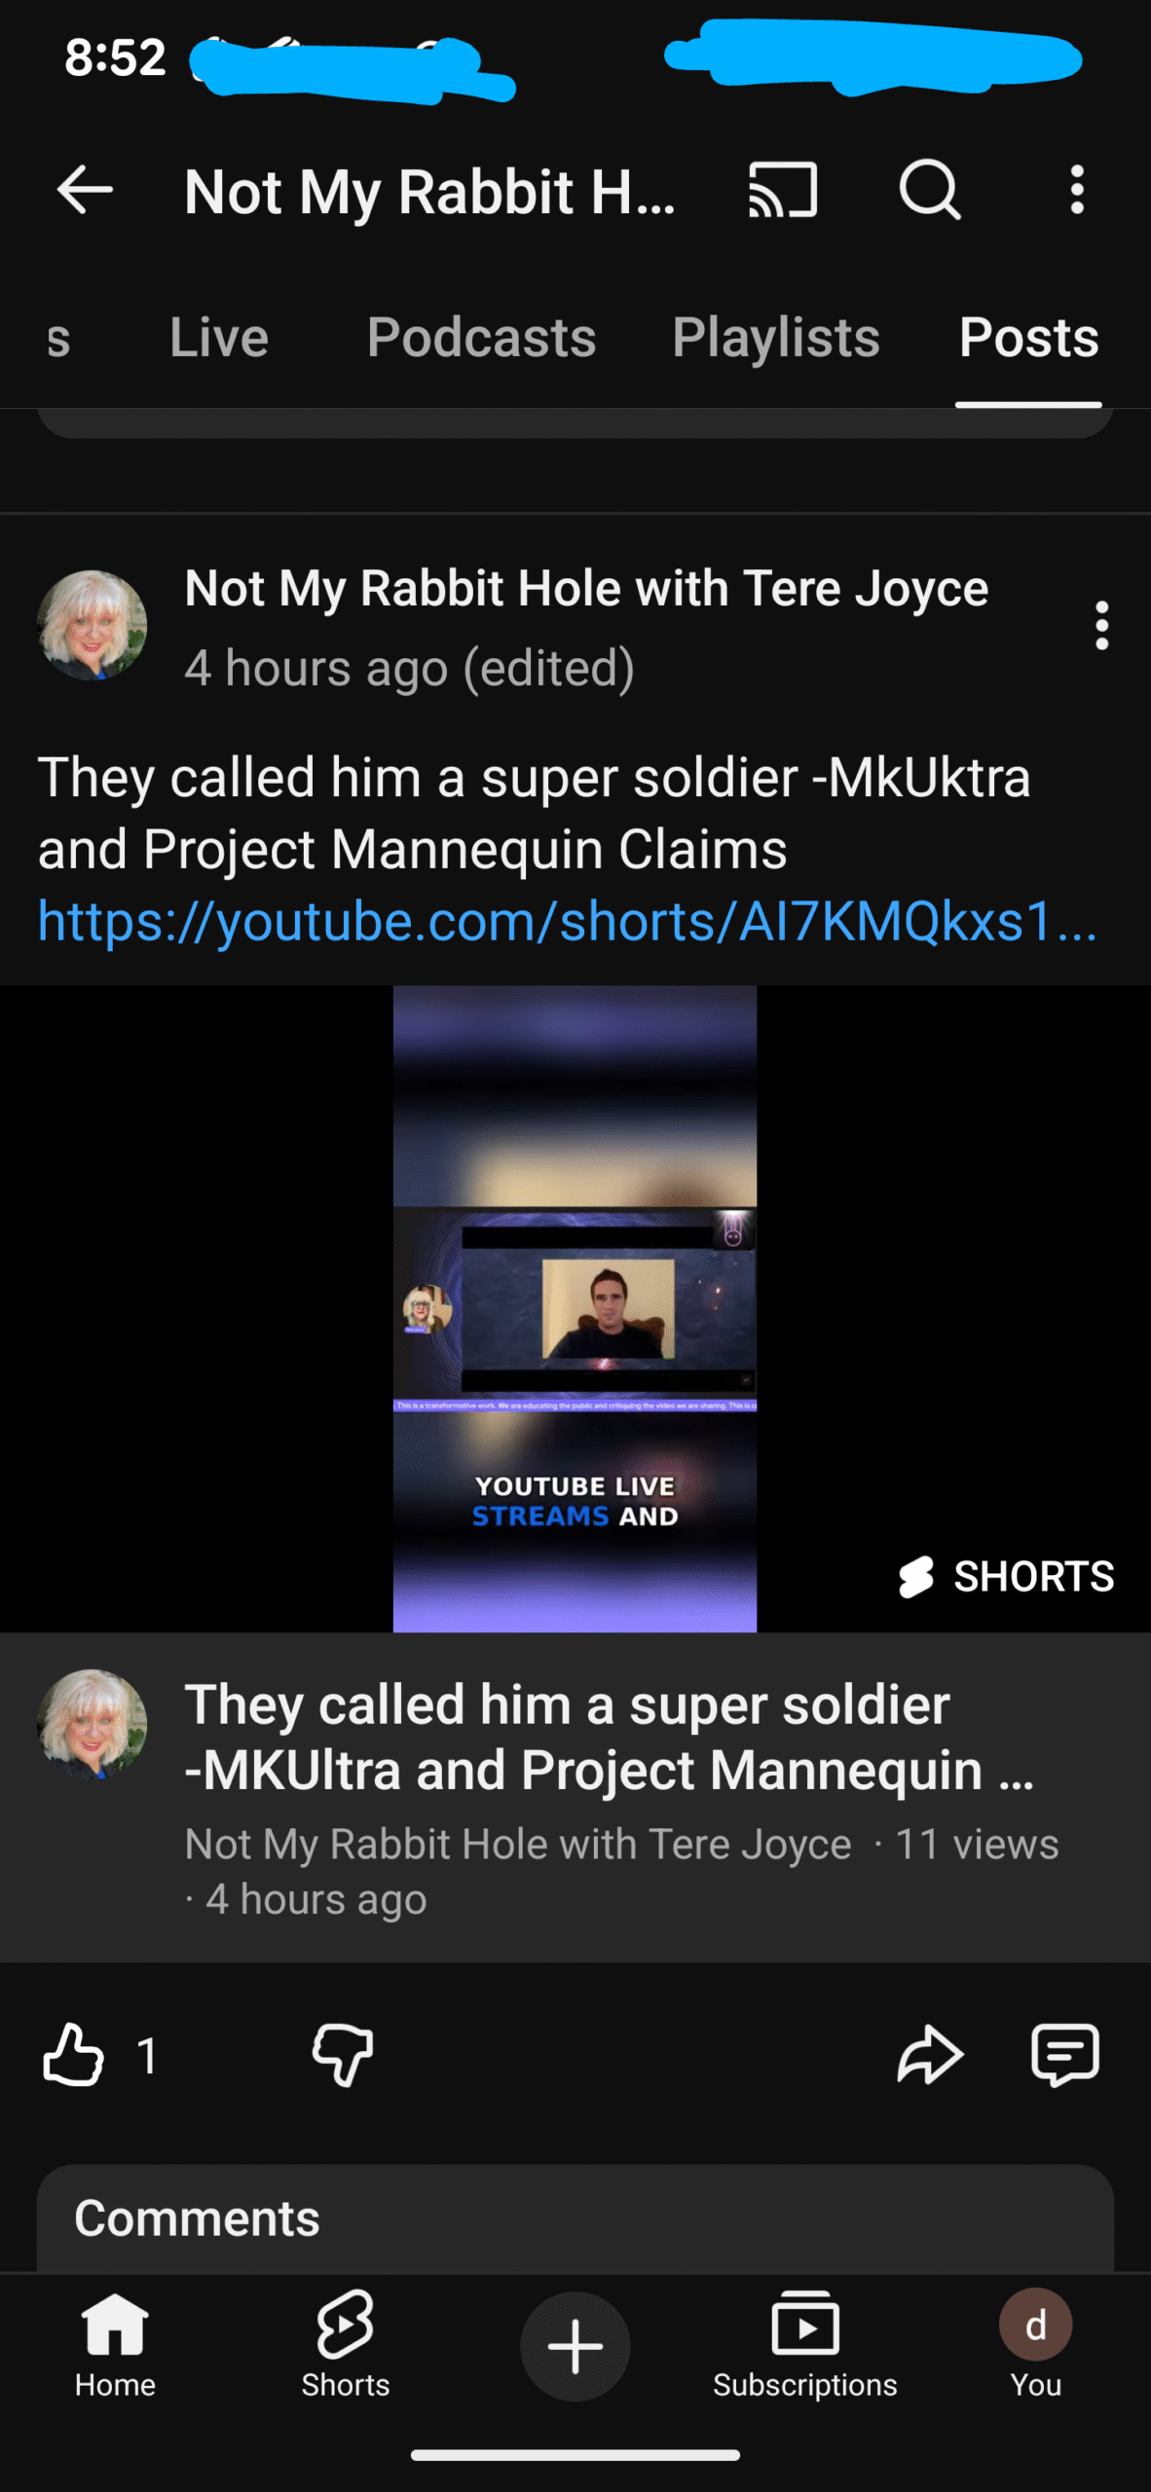Screen dimensions: 1151x2492
Task: Play the super soldier Shorts thumbnail
Action: 575,1308
